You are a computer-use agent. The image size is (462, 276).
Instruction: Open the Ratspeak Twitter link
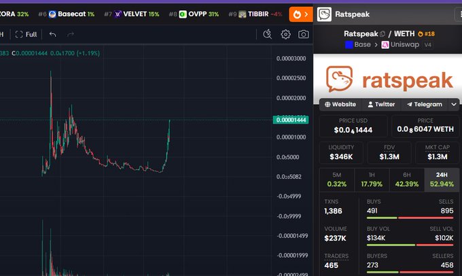381,105
